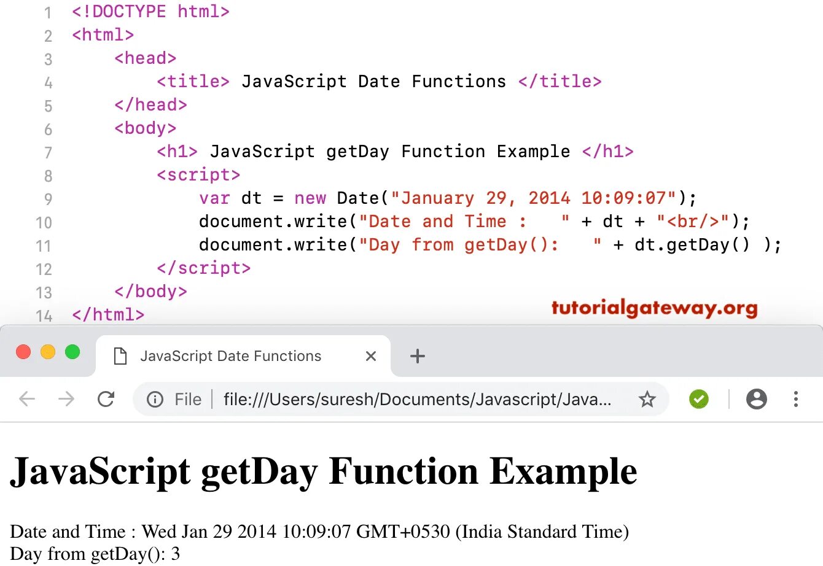Click the browser back arrow
The height and width of the screenshot is (566, 823).
point(27,400)
